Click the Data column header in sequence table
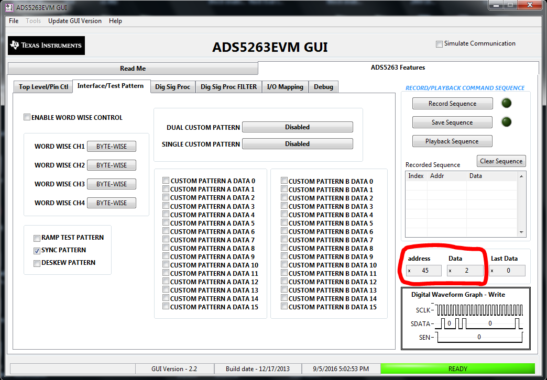Viewport: 547px width, 380px height. pos(491,176)
